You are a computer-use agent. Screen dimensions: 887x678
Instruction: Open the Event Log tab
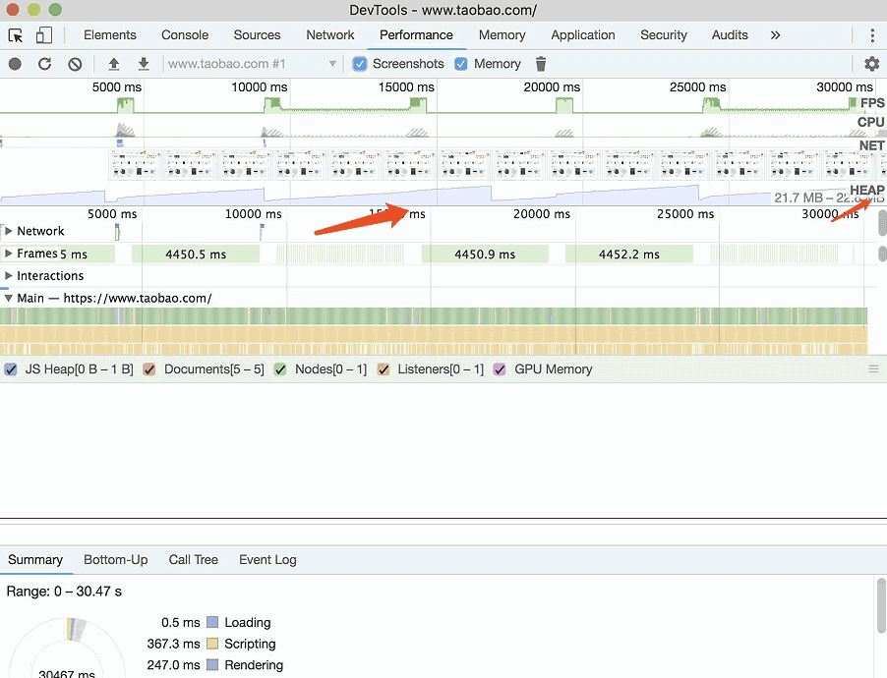pos(267,560)
